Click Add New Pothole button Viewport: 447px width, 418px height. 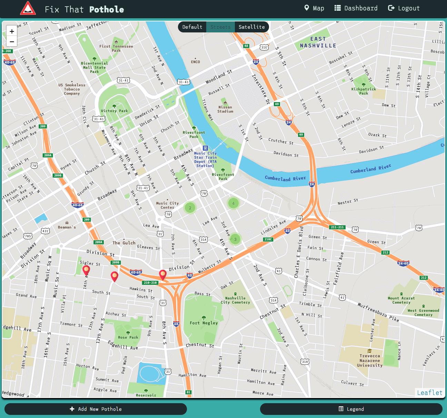click(x=96, y=409)
